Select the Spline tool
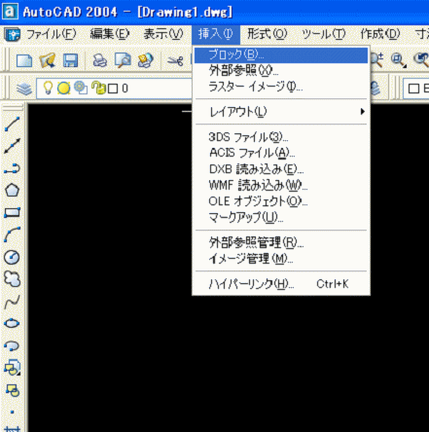This screenshot has width=429, height=432. pos(13,302)
